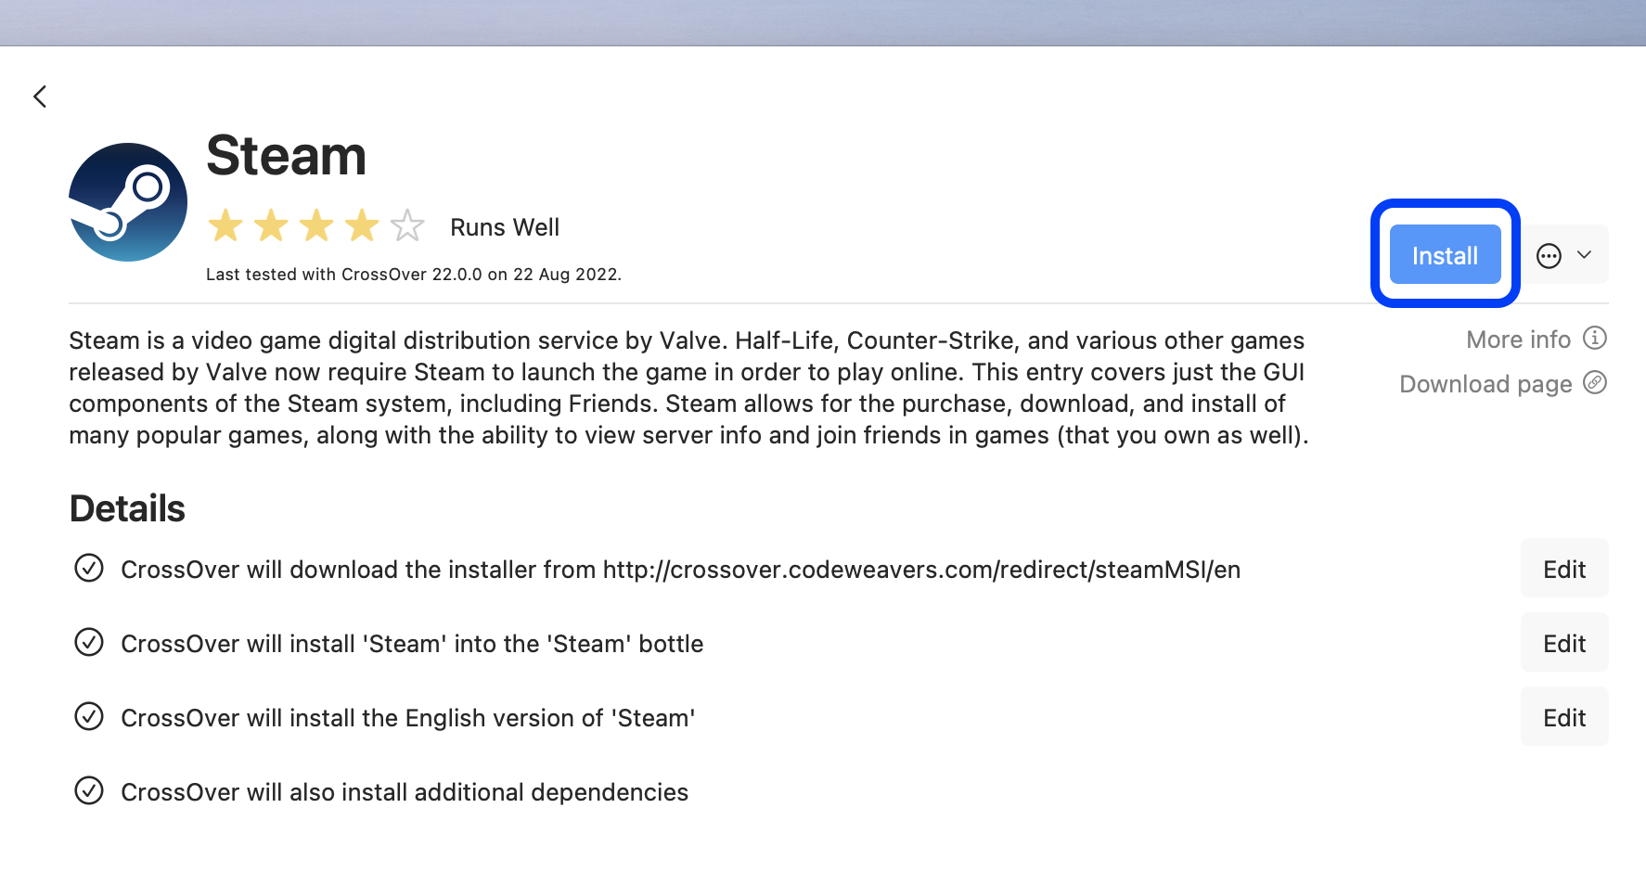Edit the English version language setting
Screen dimensions: 1646x885
click(x=1564, y=717)
